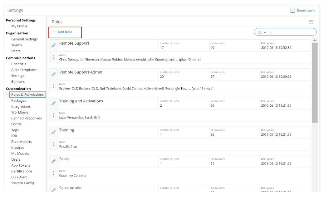The image size is (324, 199).
Task: Open Alert Templates
Action: pyautogui.click(x=24, y=70)
